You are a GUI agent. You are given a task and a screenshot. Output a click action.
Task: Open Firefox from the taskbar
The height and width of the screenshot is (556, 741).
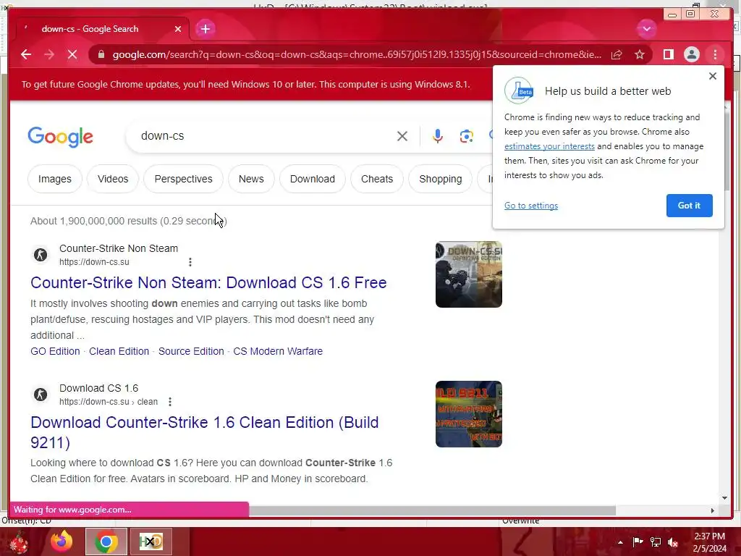(62, 542)
